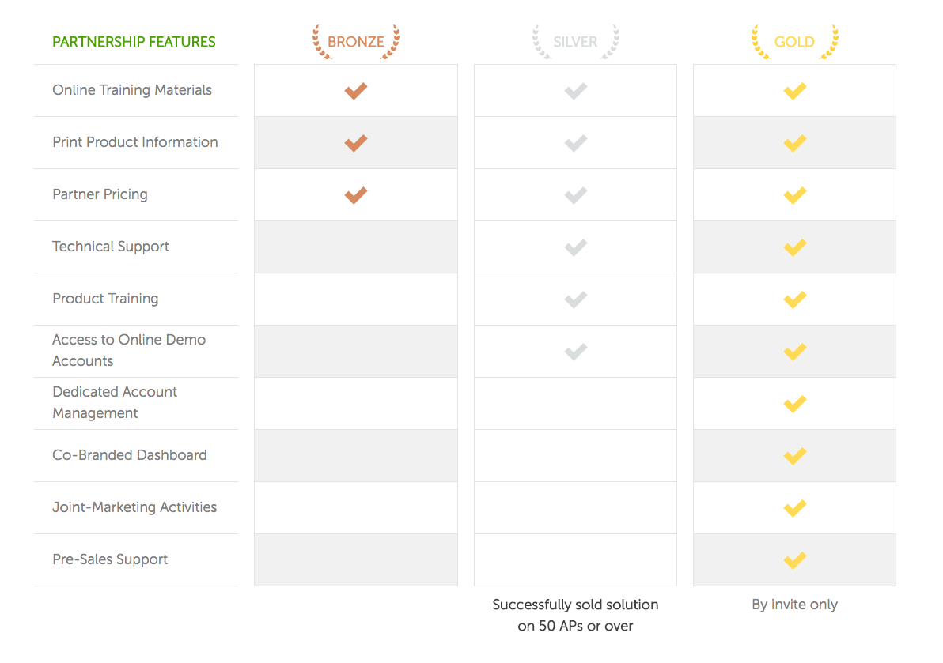Click the Silver laurel badge header

(x=575, y=42)
